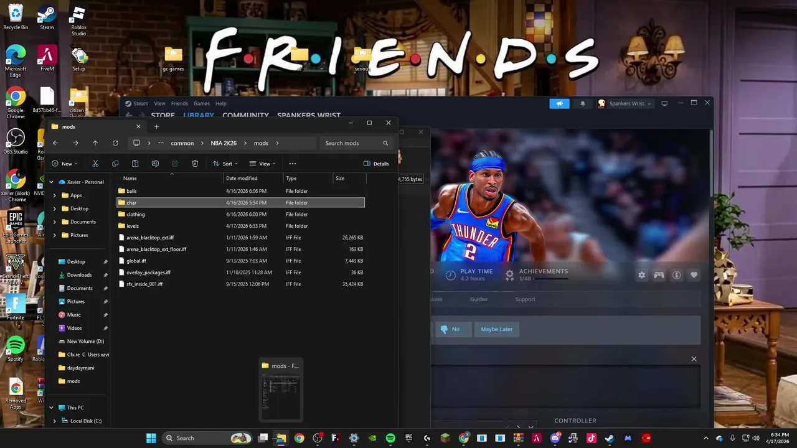
Task: Click the ellipsis in the Explorer breadcrumb path
Action: pos(161,143)
